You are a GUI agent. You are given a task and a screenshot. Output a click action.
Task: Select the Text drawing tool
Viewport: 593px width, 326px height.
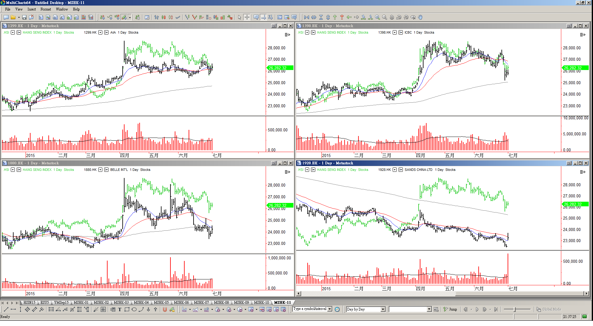[x=120, y=310]
